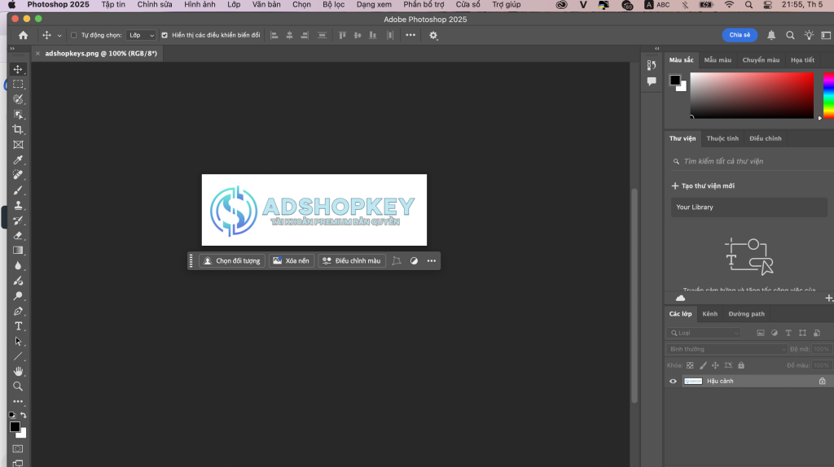The width and height of the screenshot is (834, 467).
Task: Select the Move tool in the toolbar
Action: click(x=18, y=69)
